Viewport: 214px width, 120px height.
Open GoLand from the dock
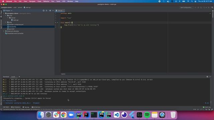(79, 115)
